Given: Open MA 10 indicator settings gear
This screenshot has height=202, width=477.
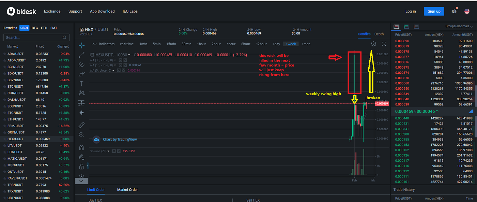Looking at the screenshot, I should pyautogui.click(x=121, y=65).
